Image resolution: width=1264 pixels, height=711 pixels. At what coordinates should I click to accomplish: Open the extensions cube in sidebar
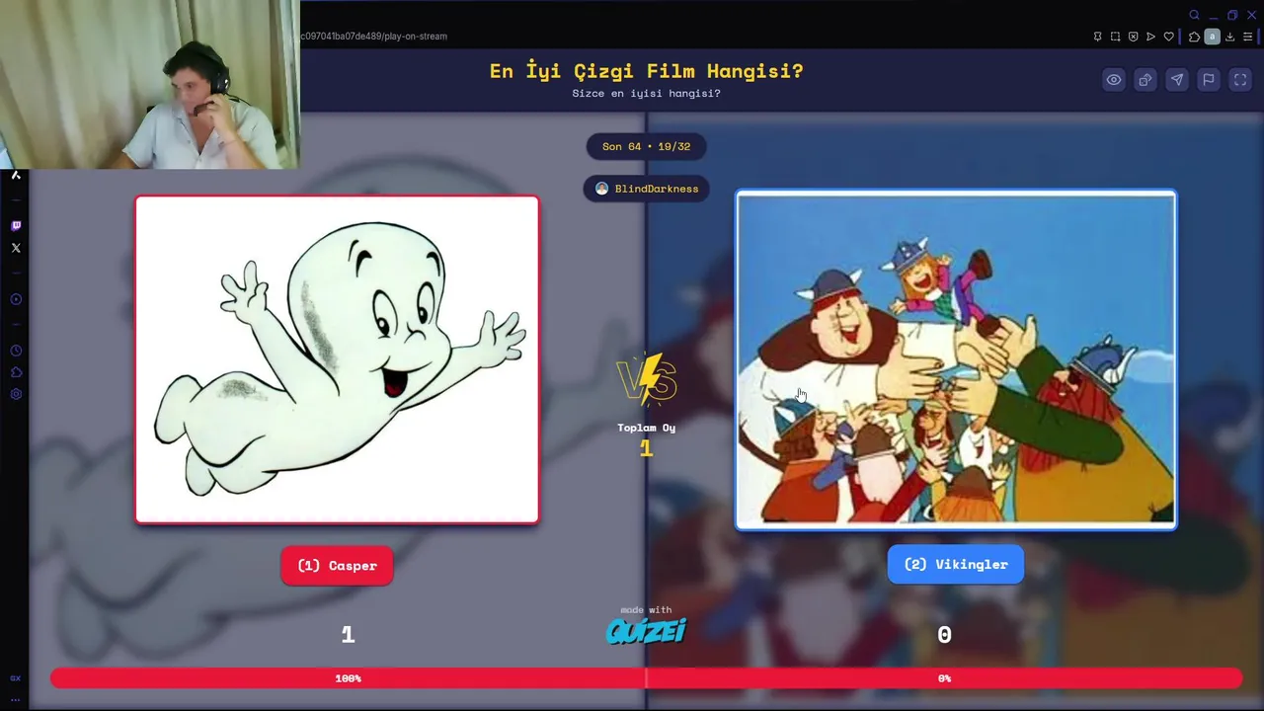point(16,372)
